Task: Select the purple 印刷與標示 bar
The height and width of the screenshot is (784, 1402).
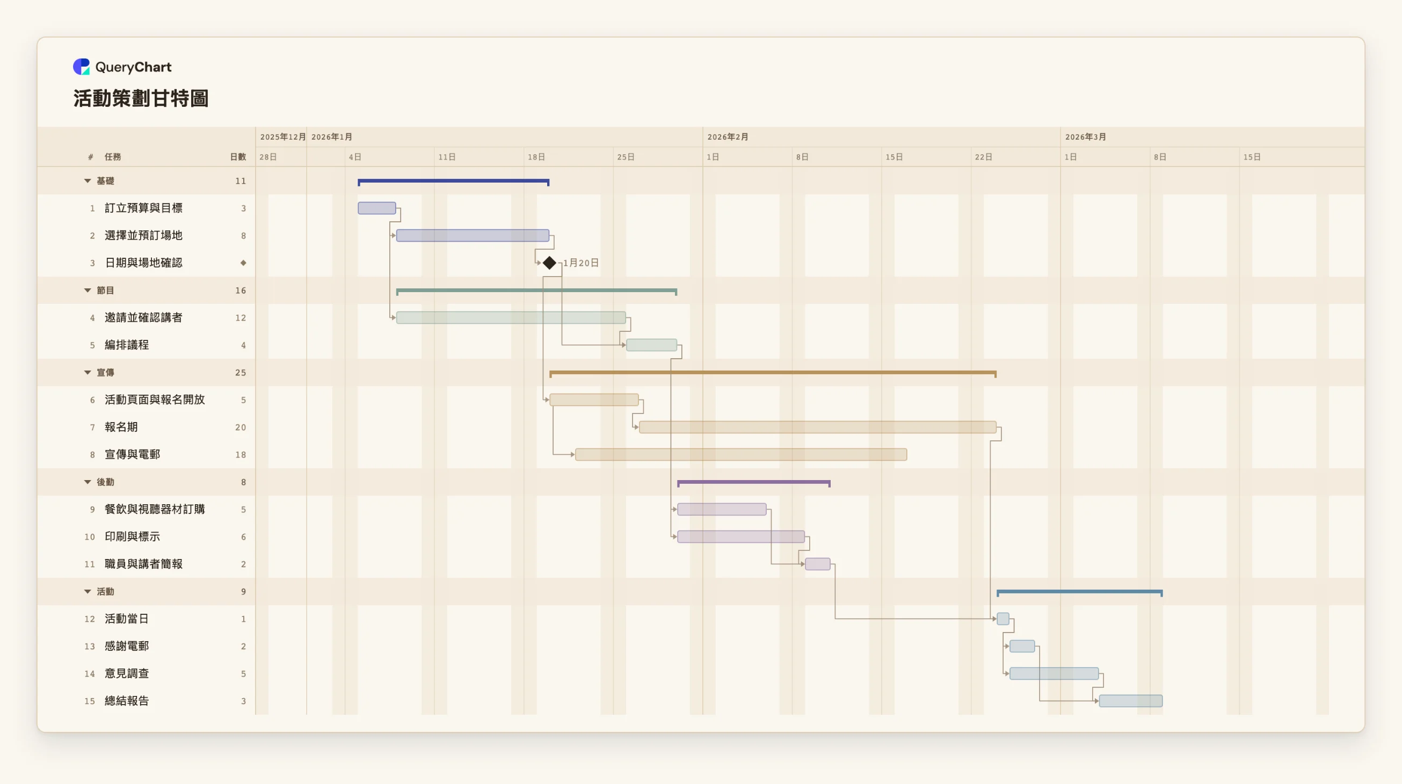Action: tap(740, 536)
